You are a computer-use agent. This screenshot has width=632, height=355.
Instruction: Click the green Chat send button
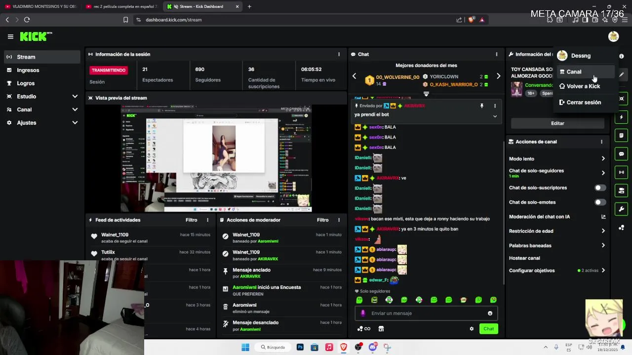click(488, 329)
